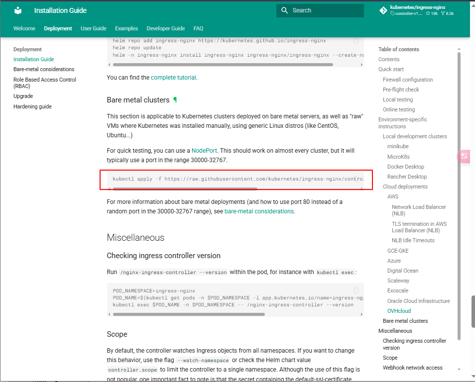
Task: Follow the complete tutorial link
Action: click(173, 78)
